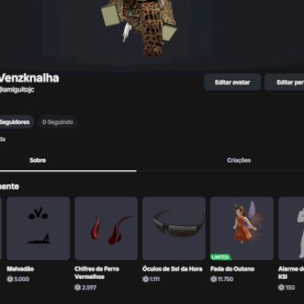Screen dimensions: 304x304
Task: Click the Fada do Outono title link
Action: [x=233, y=269]
